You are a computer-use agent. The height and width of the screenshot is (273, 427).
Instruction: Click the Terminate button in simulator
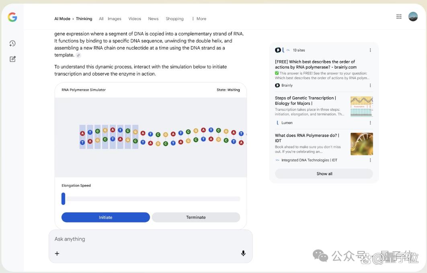[x=196, y=217]
